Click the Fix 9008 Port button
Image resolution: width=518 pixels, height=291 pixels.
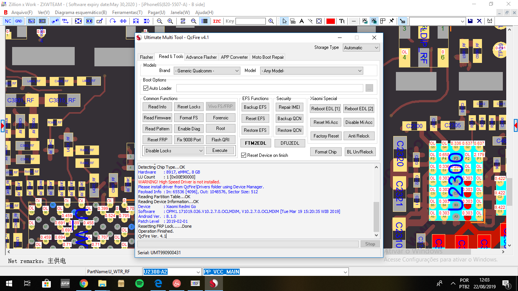pos(189,140)
